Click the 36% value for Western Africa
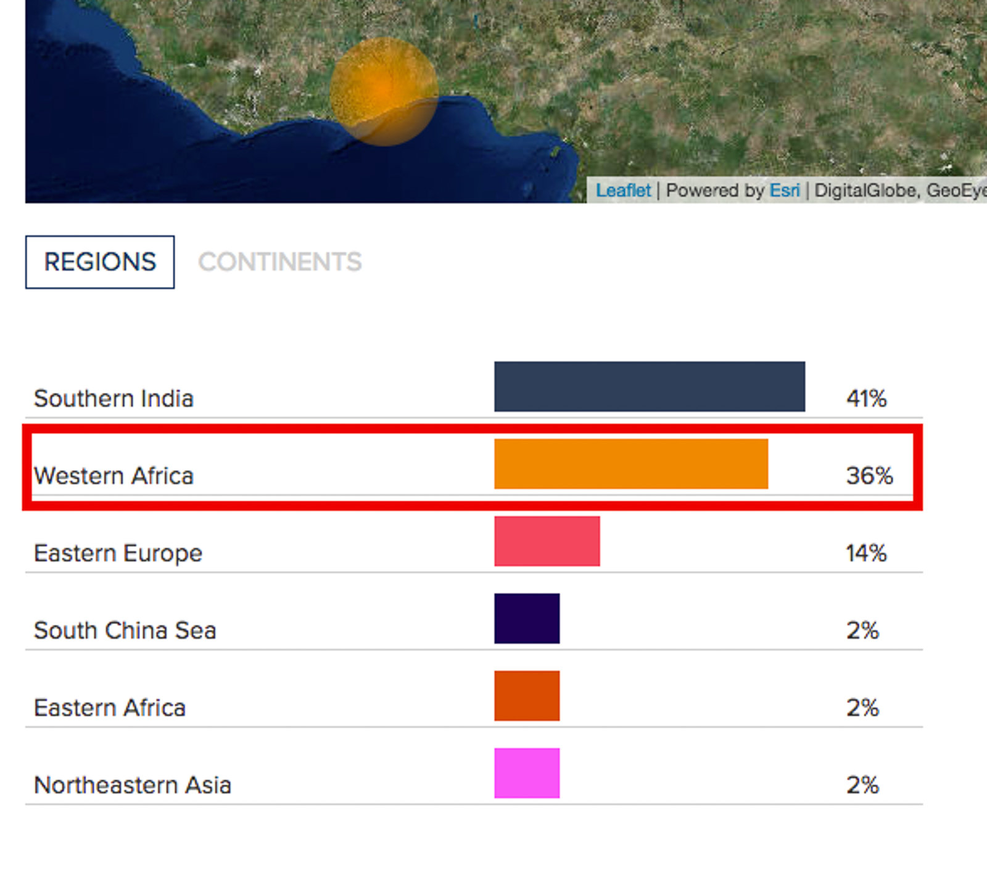This screenshot has height=869, width=987. coord(869,476)
